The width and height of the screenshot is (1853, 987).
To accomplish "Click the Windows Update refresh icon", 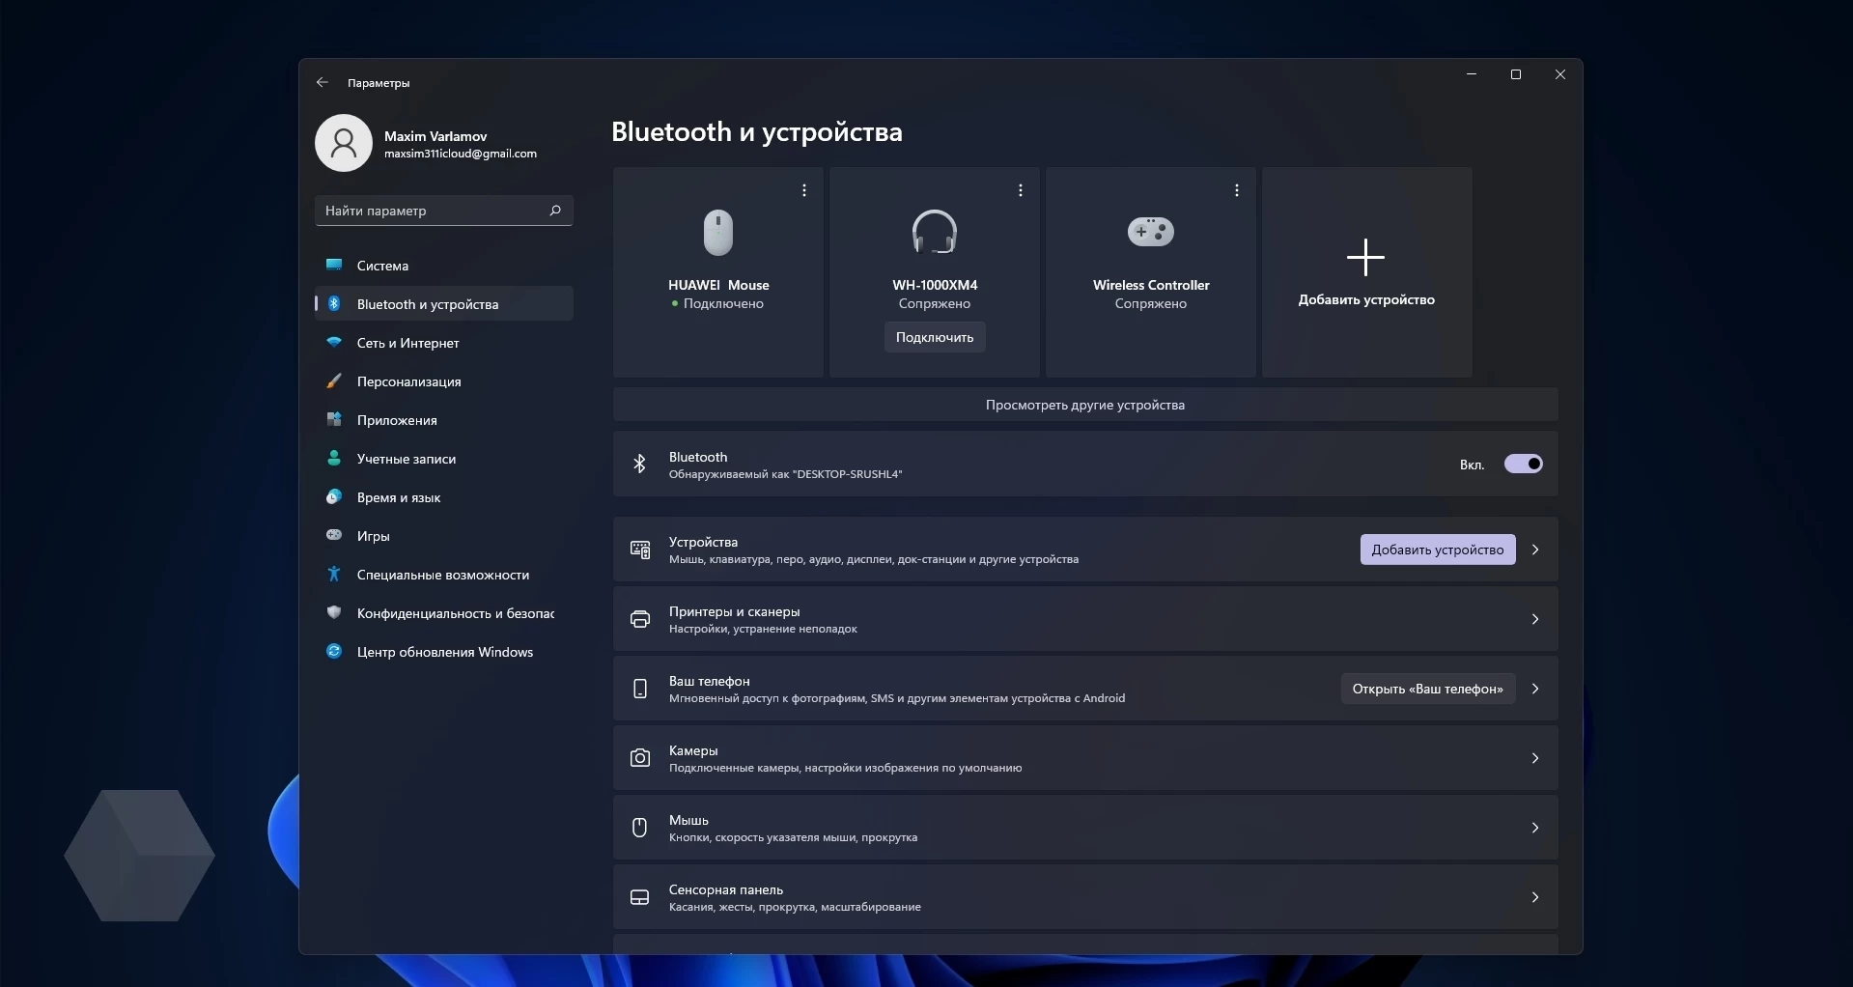I will [x=334, y=651].
